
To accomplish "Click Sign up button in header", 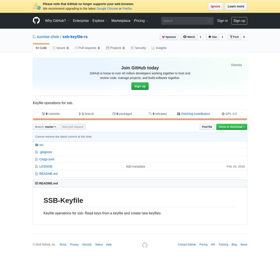I will (239, 21).
